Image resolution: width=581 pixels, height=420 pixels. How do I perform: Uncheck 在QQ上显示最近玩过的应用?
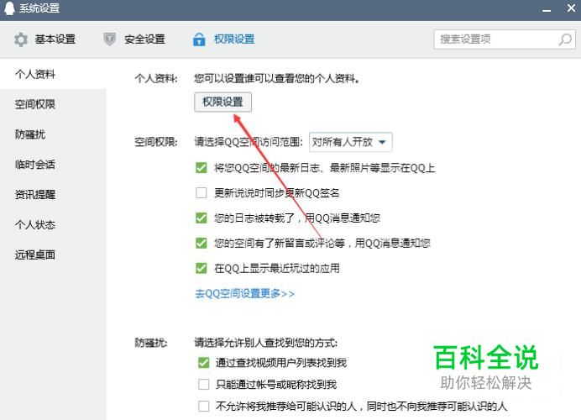[x=202, y=268]
